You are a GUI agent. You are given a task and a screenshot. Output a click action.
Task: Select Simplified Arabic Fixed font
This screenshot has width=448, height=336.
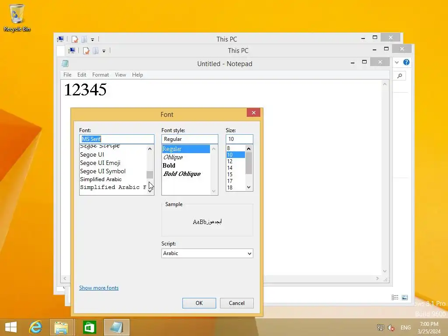[113, 187]
